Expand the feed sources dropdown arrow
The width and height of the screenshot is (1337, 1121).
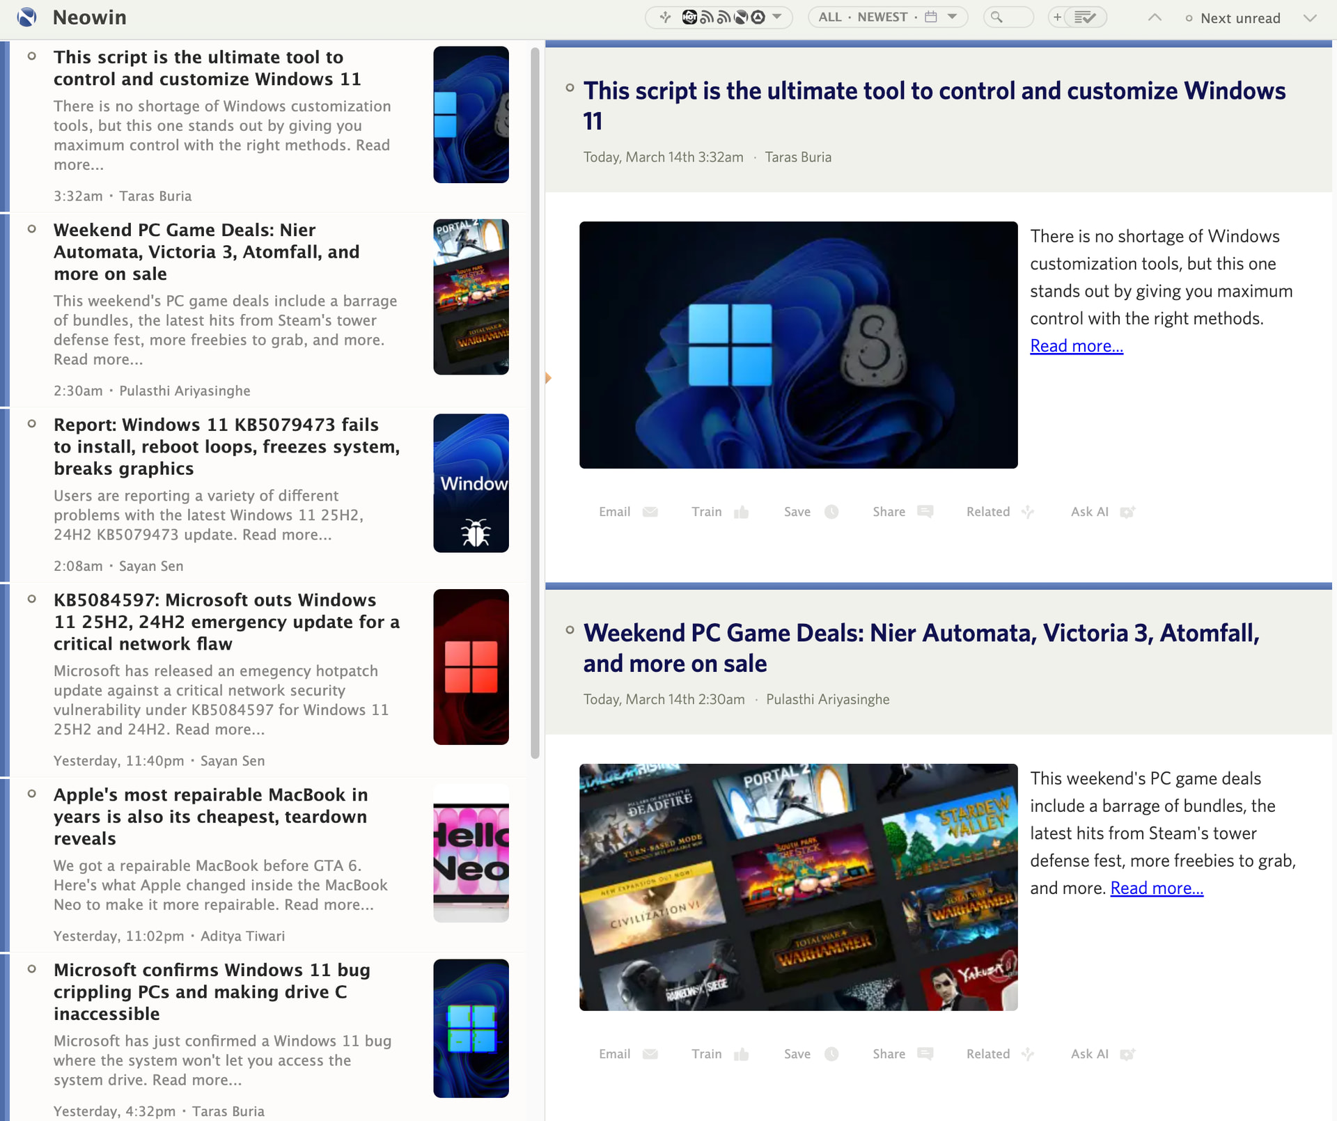click(x=777, y=17)
